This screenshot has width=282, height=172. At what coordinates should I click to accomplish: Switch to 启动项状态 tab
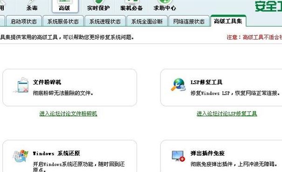24,21
